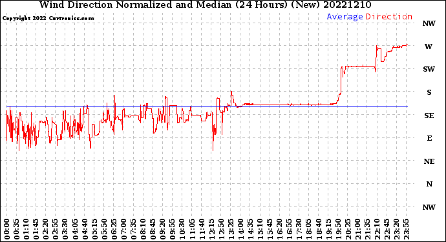Click the 14:00 time label
Image resolution: width=446 pixels, height=242 pixels.
point(240,230)
